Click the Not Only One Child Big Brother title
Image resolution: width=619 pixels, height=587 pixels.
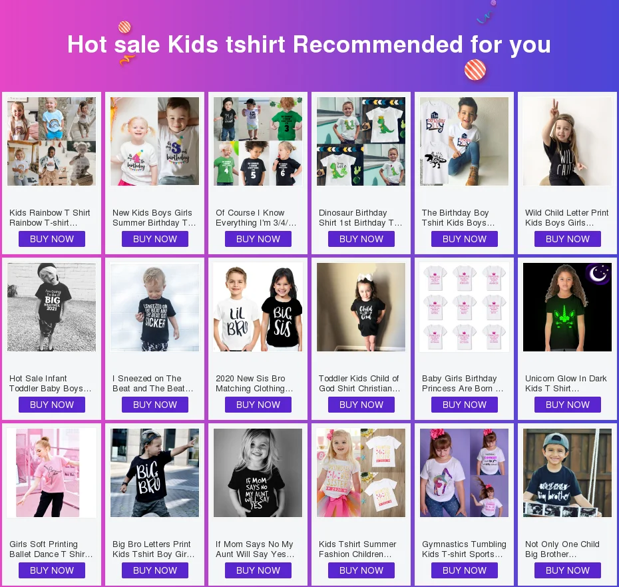(562, 549)
